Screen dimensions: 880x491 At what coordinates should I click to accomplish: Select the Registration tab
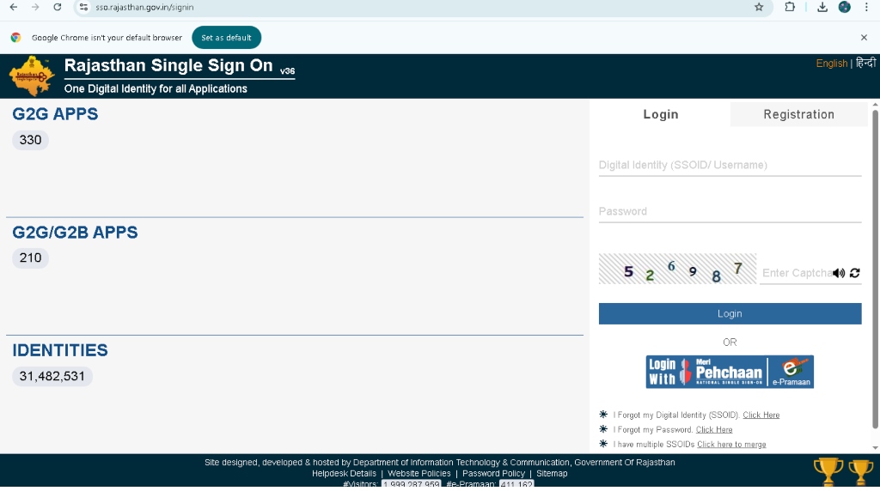point(798,114)
